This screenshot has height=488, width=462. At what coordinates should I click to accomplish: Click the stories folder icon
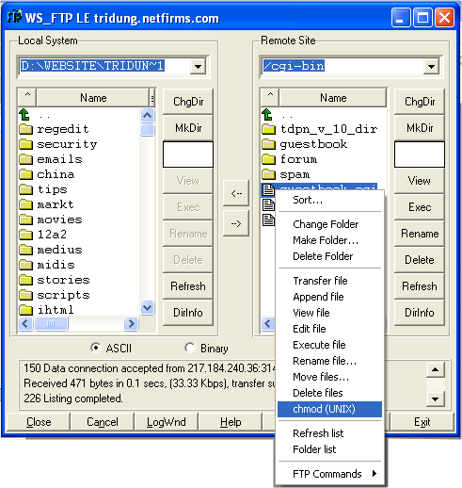click(x=25, y=280)
